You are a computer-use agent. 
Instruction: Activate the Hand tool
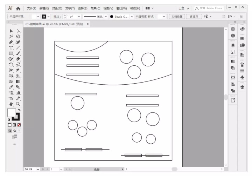coord(11,104)
